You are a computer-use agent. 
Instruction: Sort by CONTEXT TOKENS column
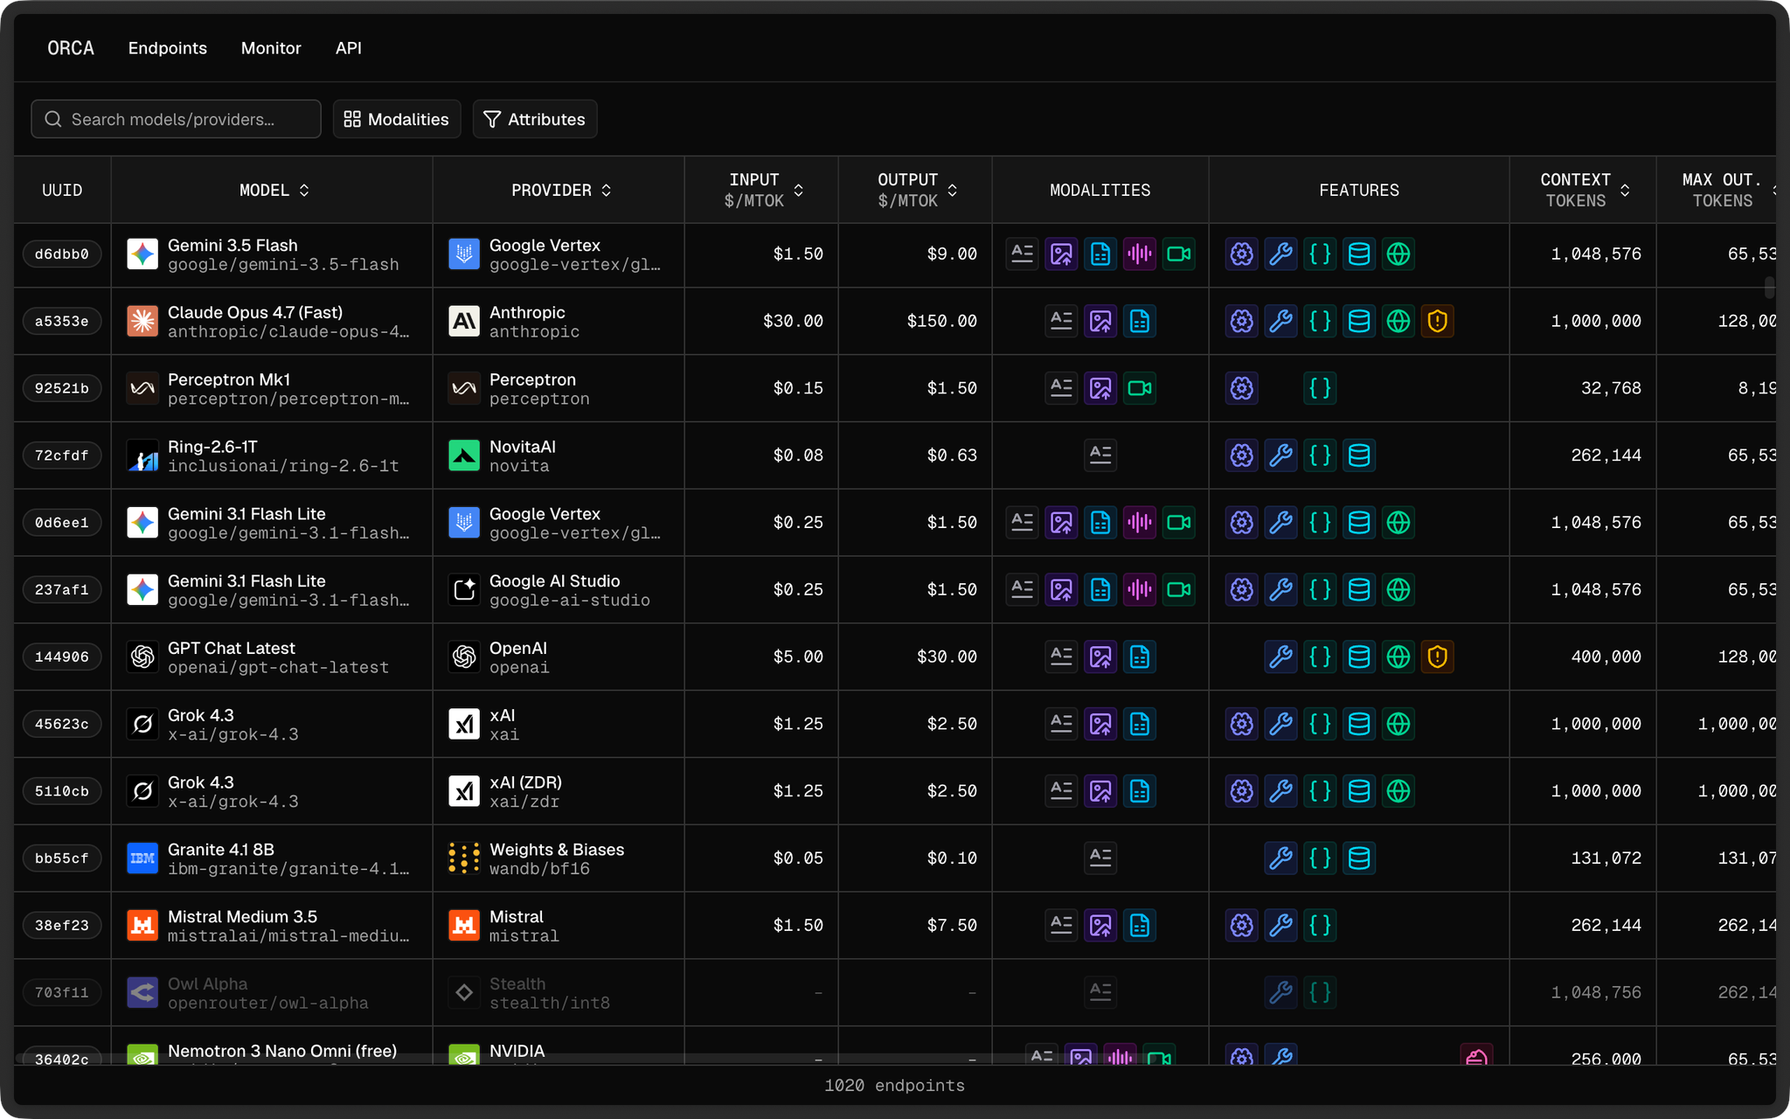(x=1584, y=190)
